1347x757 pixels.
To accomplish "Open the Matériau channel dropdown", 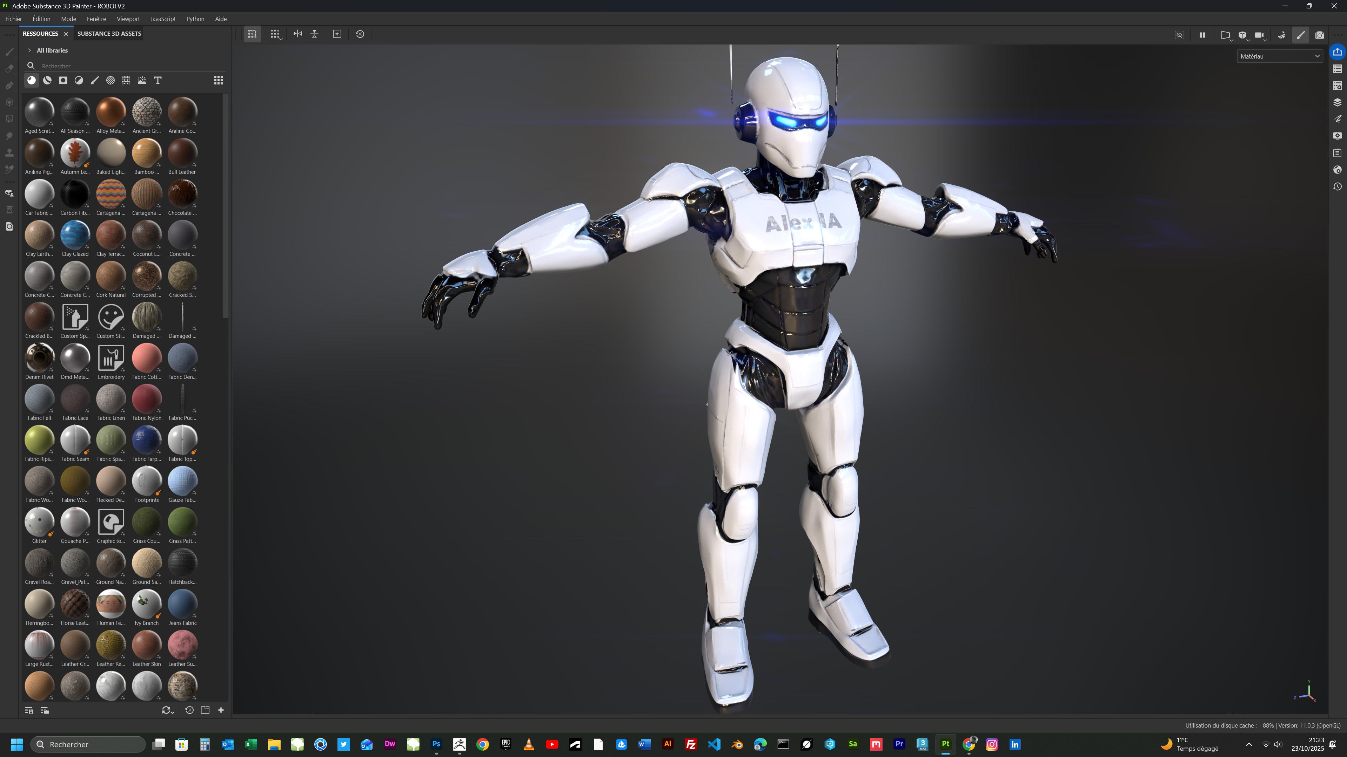I will tap(1280, 56).
